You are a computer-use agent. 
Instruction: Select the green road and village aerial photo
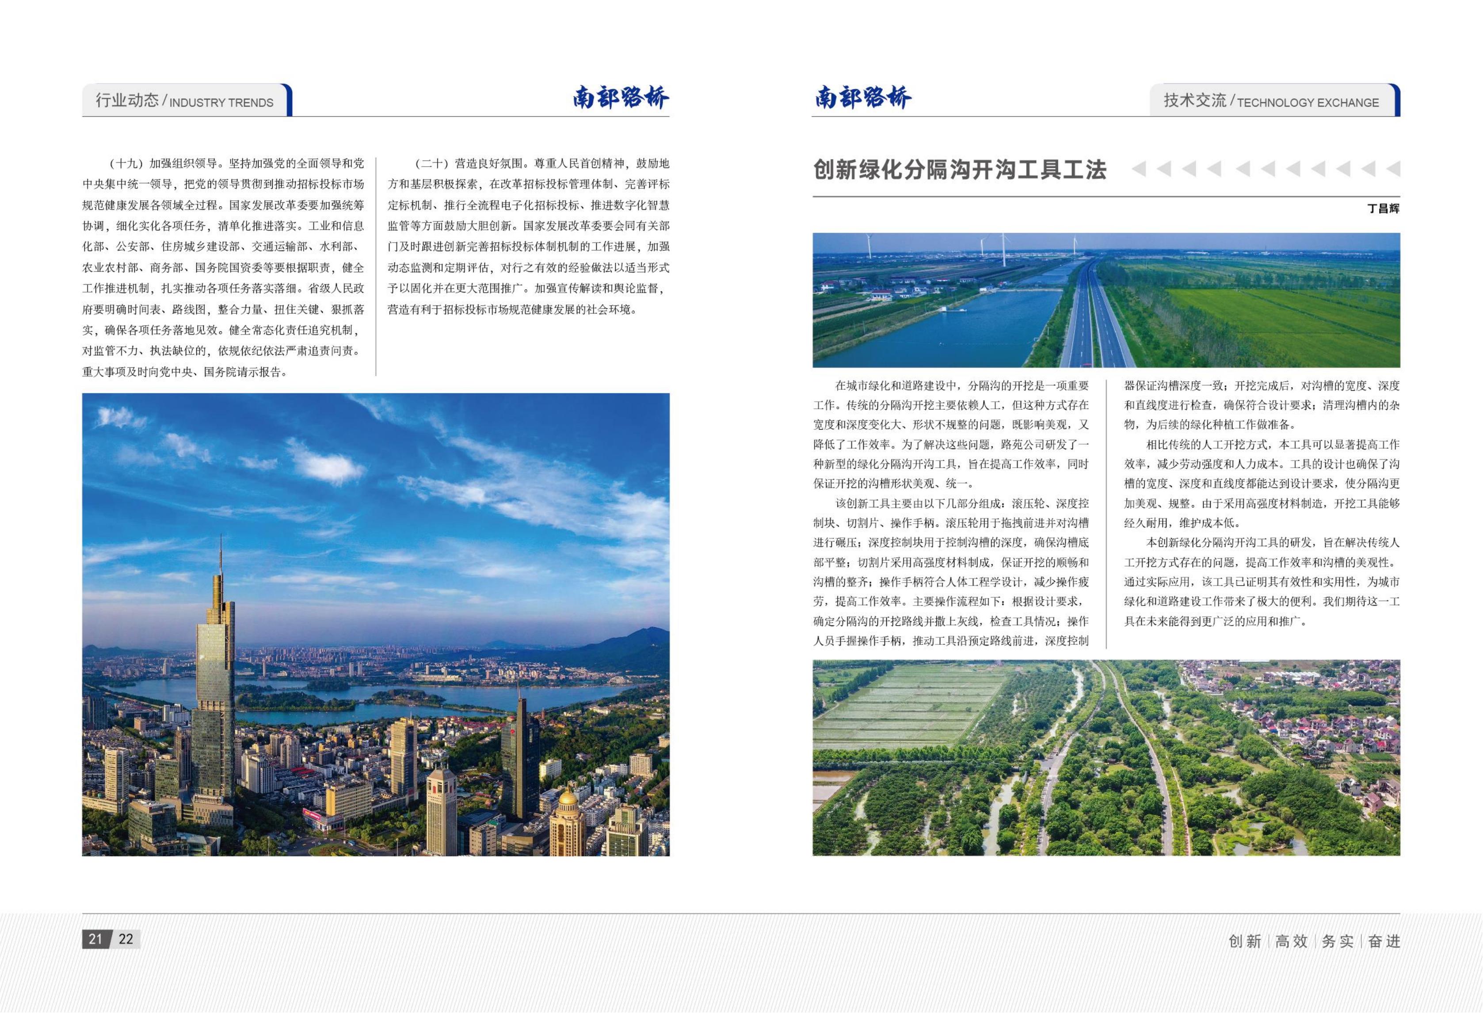click(1106, 758)
